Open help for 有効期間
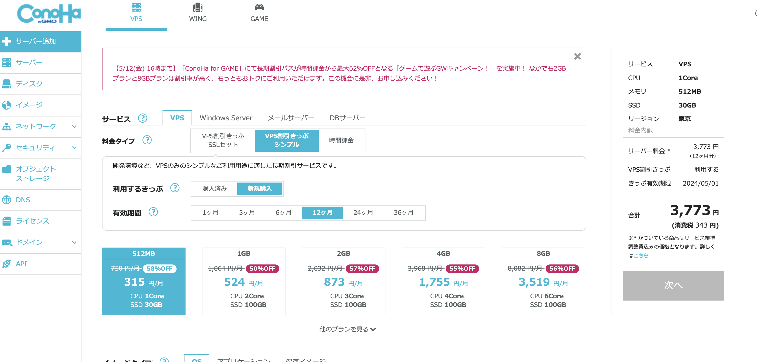 (x=153, y=212)
